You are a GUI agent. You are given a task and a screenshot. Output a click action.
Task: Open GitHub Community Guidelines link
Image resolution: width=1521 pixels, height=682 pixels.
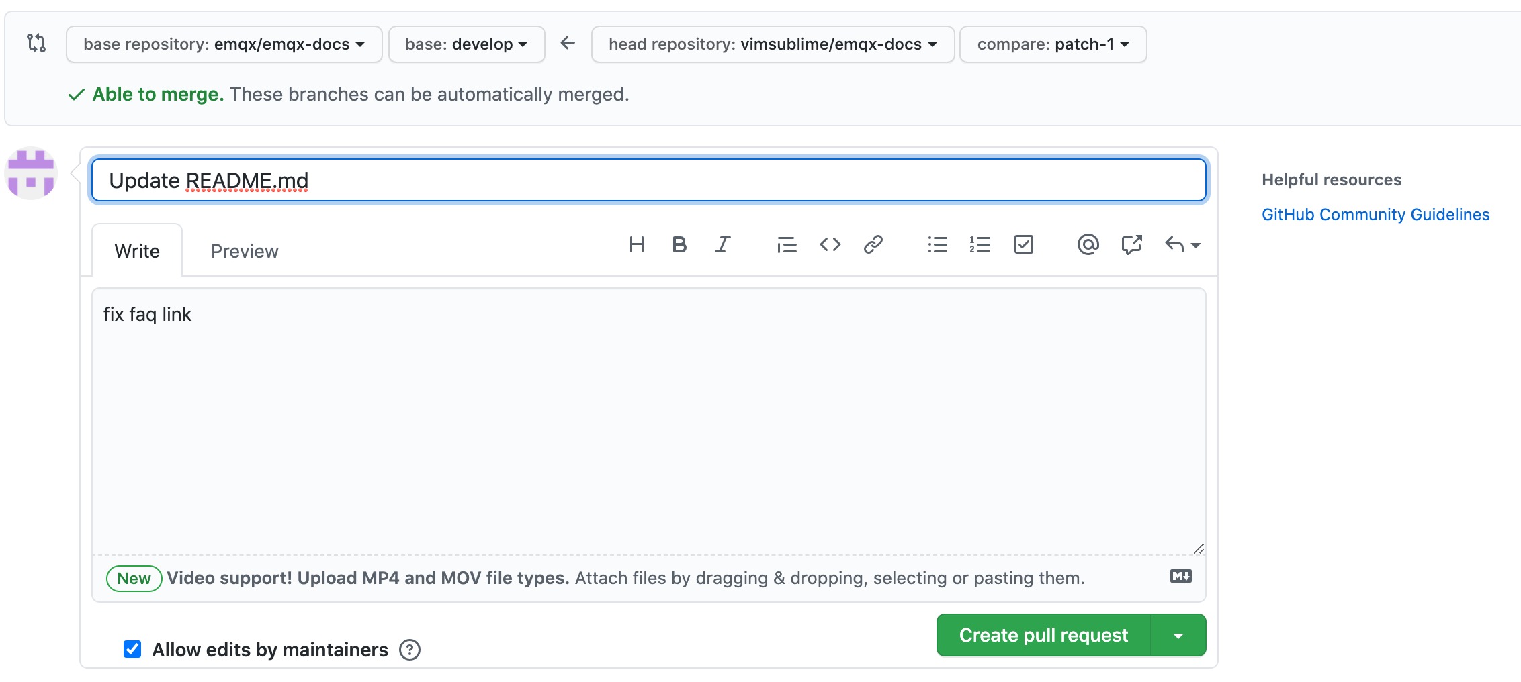(1375, 215)
